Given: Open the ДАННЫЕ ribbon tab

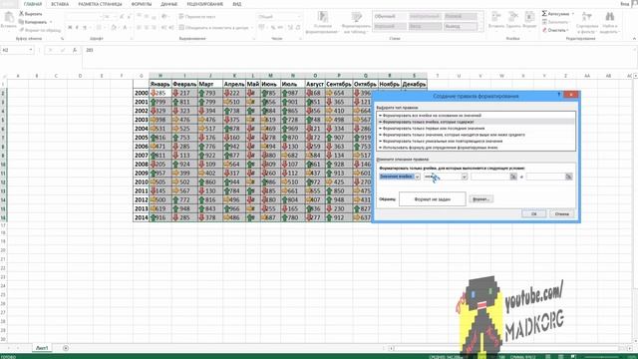Looking at the screenshot, I should 169,4.
